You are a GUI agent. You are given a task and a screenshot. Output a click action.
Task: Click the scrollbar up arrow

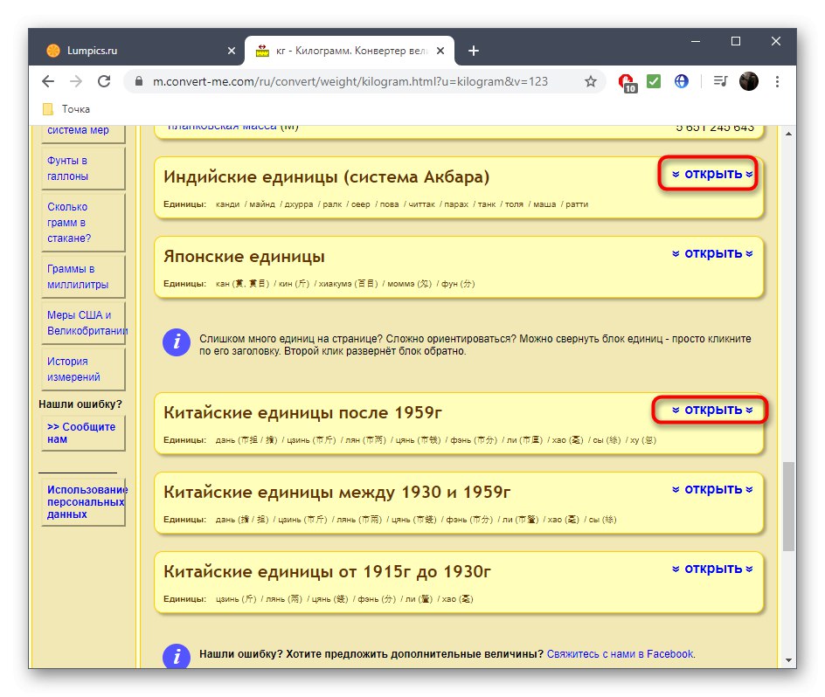(788, 134)
